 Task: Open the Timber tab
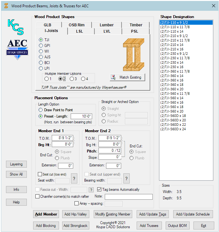136,25
